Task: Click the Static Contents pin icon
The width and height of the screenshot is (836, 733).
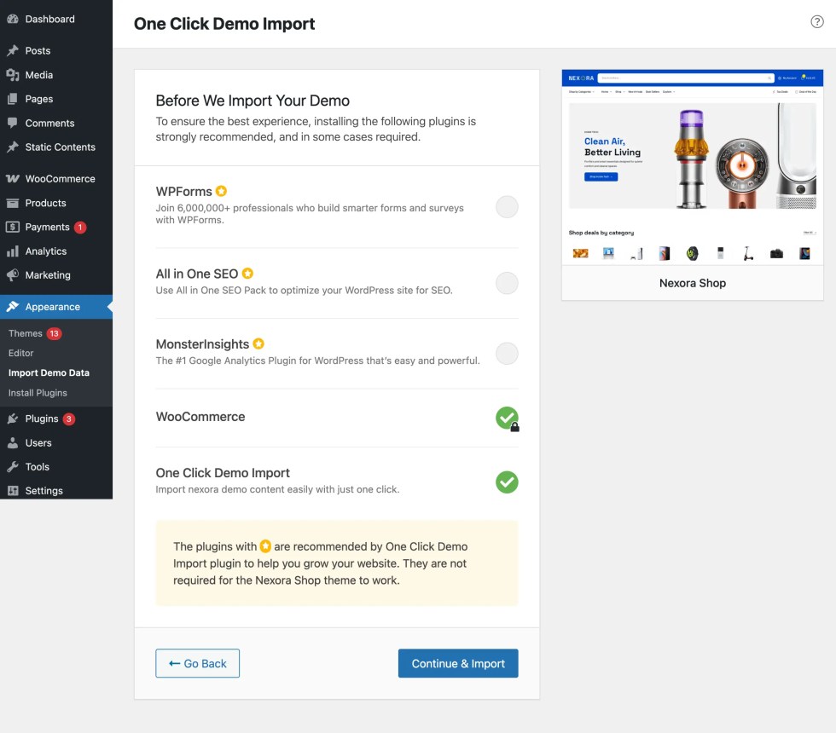Action: point(13,147)
